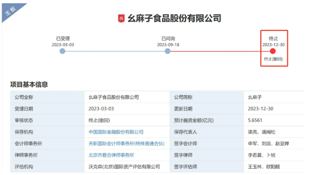Select the 渠亮, 潘闽松 sponsor representatives cell

coord(274,132)
